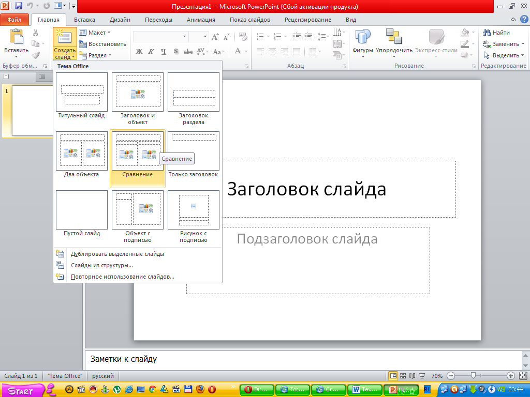
Task: Toggle center text alignment
Action: (272, 51)
